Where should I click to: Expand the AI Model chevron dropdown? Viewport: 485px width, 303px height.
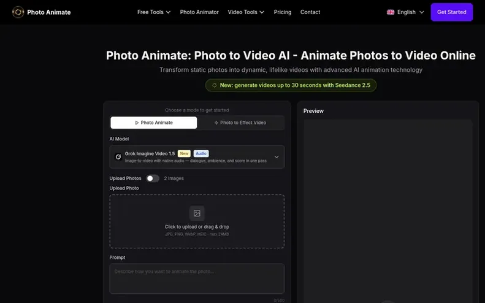click(x=277, y=157)
